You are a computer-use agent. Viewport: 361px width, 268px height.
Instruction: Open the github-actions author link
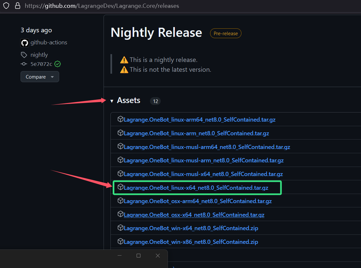point(49,42)
